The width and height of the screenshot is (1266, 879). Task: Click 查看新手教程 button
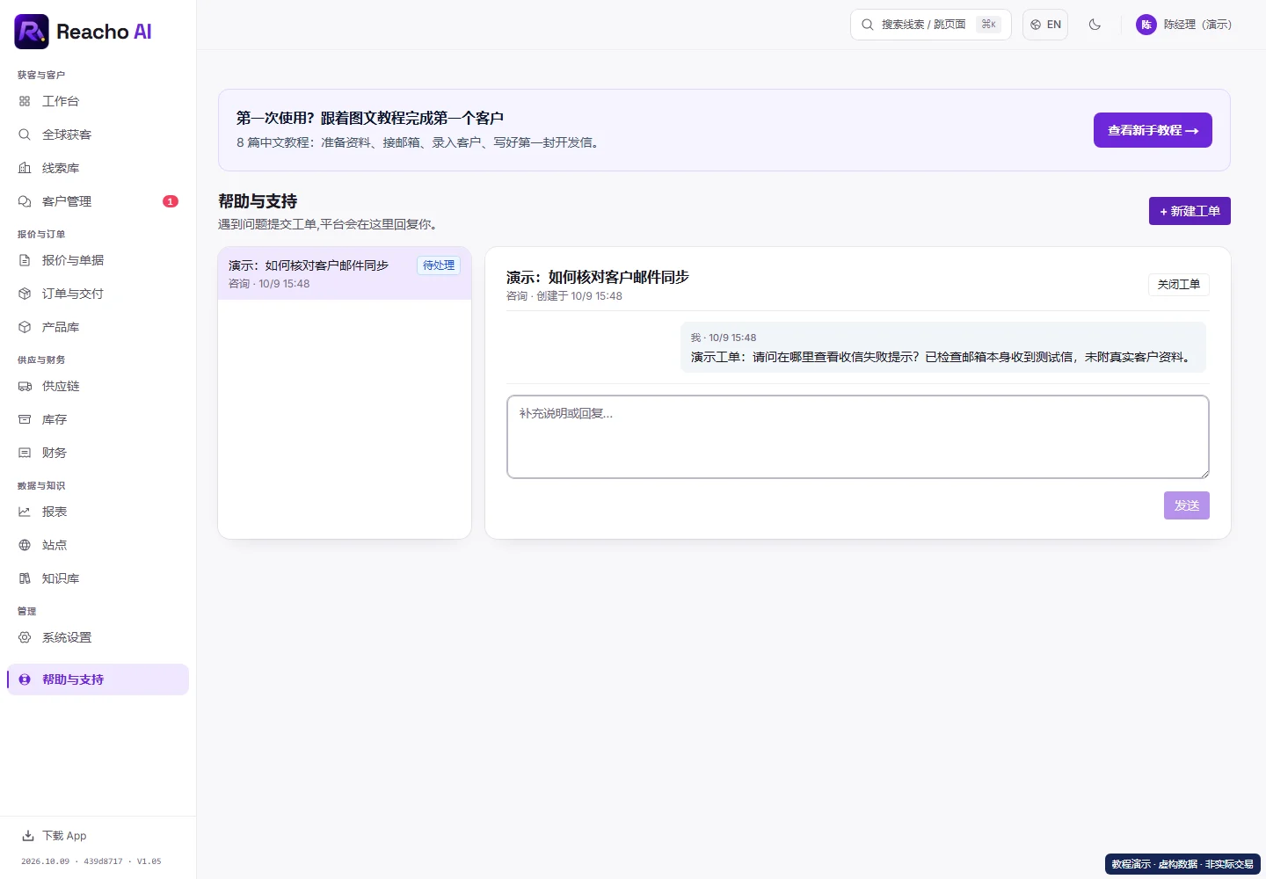1153,130
